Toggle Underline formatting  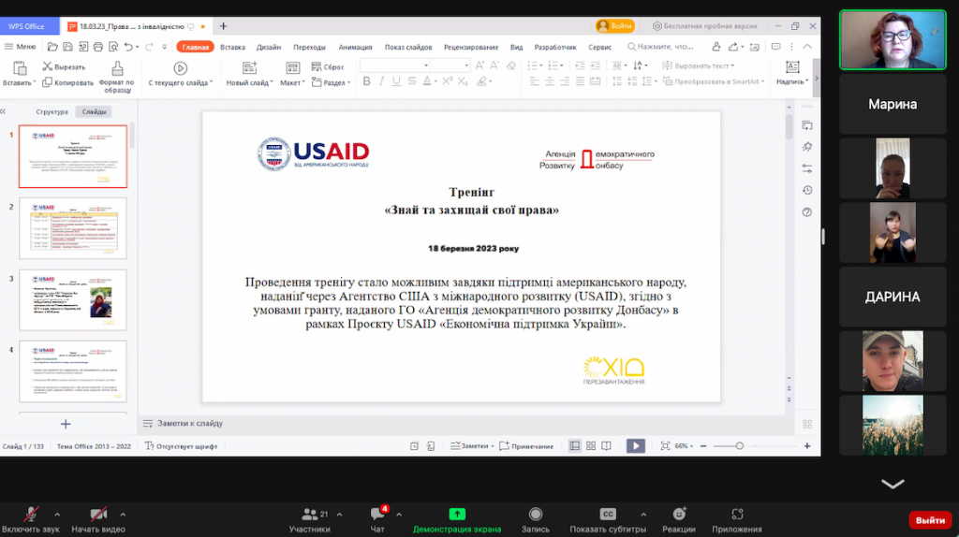point(396,81)
